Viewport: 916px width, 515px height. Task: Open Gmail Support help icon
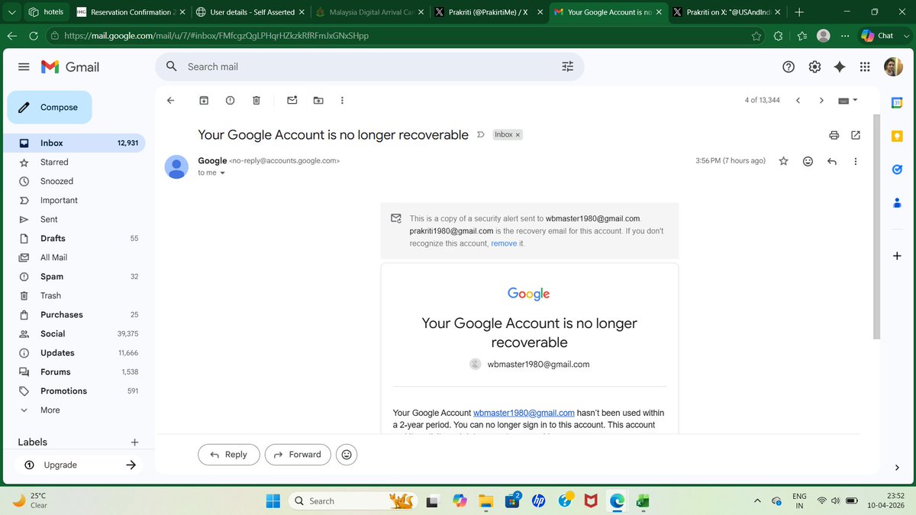789,67
